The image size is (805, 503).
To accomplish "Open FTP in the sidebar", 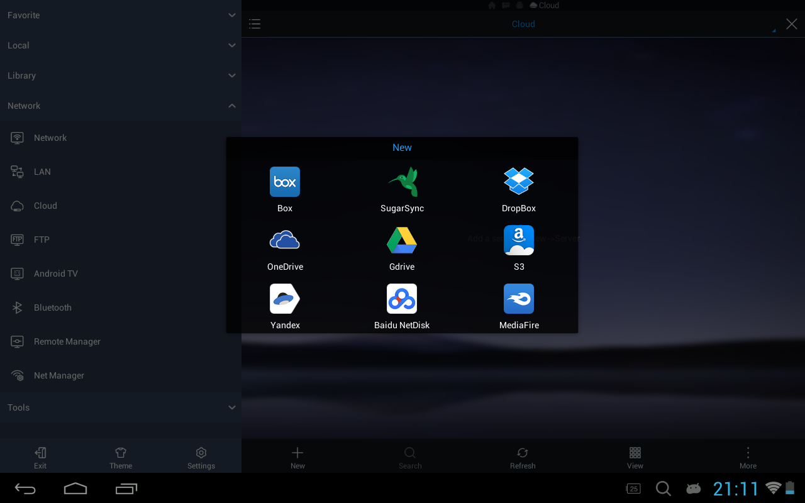I will [x=42, y=240].
